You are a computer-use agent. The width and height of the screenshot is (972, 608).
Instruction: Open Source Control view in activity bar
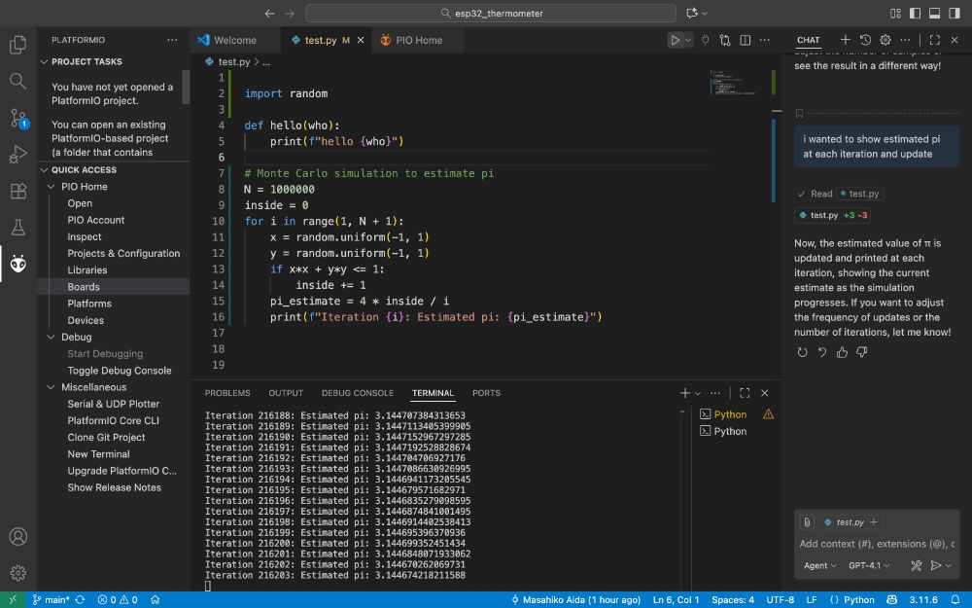[17, 118]
